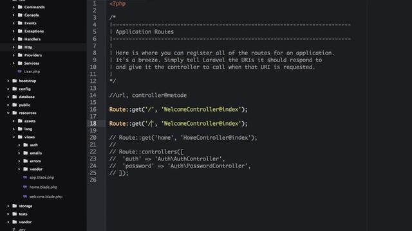Select the public folder label
The image size is (412, 231).
coord(24,105)
